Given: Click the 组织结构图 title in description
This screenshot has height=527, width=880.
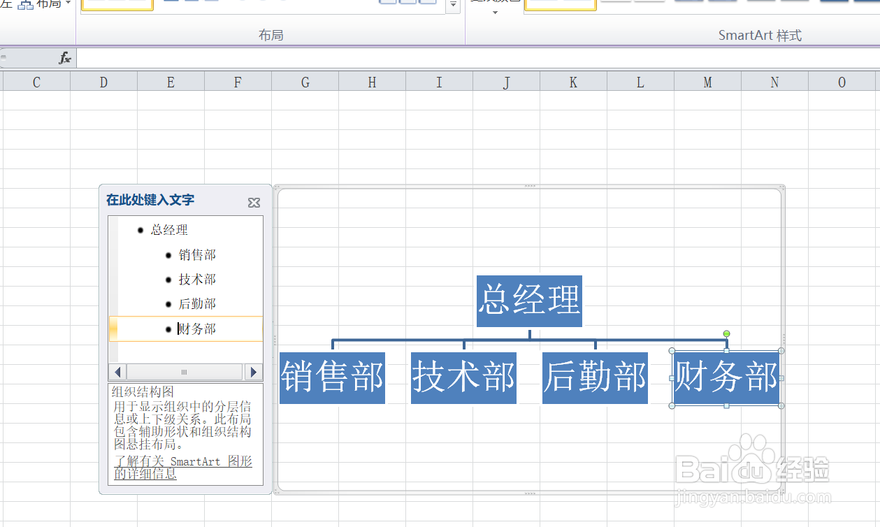Looking at the screenshot, I should (143, 392).
